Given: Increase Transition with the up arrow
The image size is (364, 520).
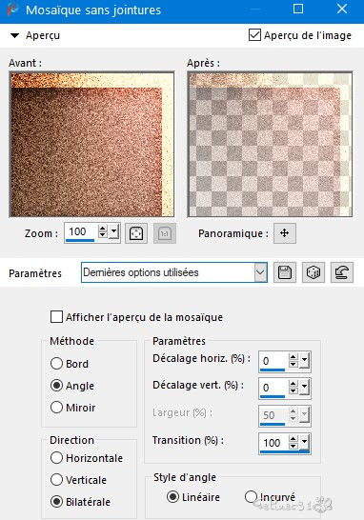Looking at the screenshot, I should 293,439.
